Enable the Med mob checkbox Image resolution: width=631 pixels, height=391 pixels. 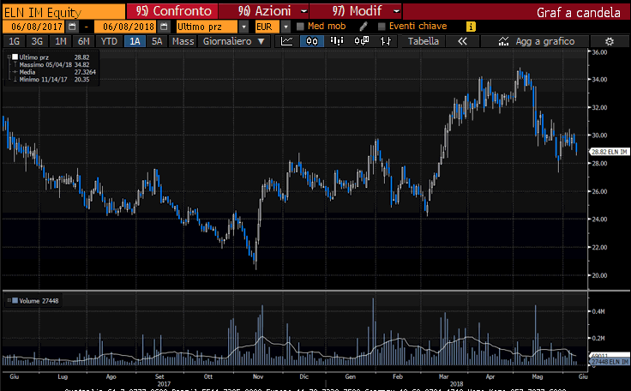[x=300, y=27]
